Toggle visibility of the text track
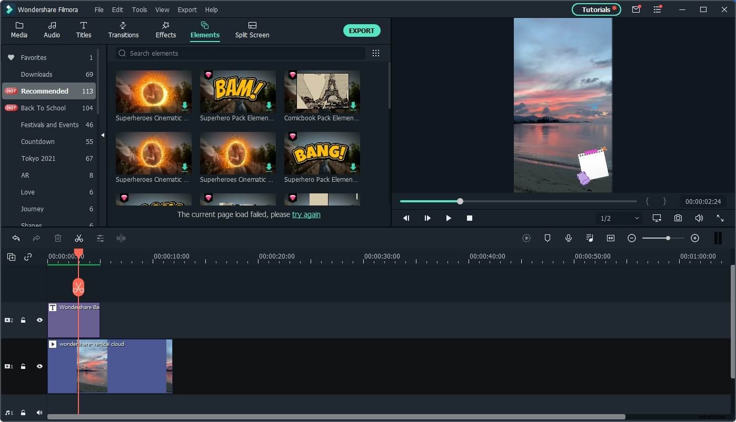Screen dimensions: 736x422 (39, 320)
